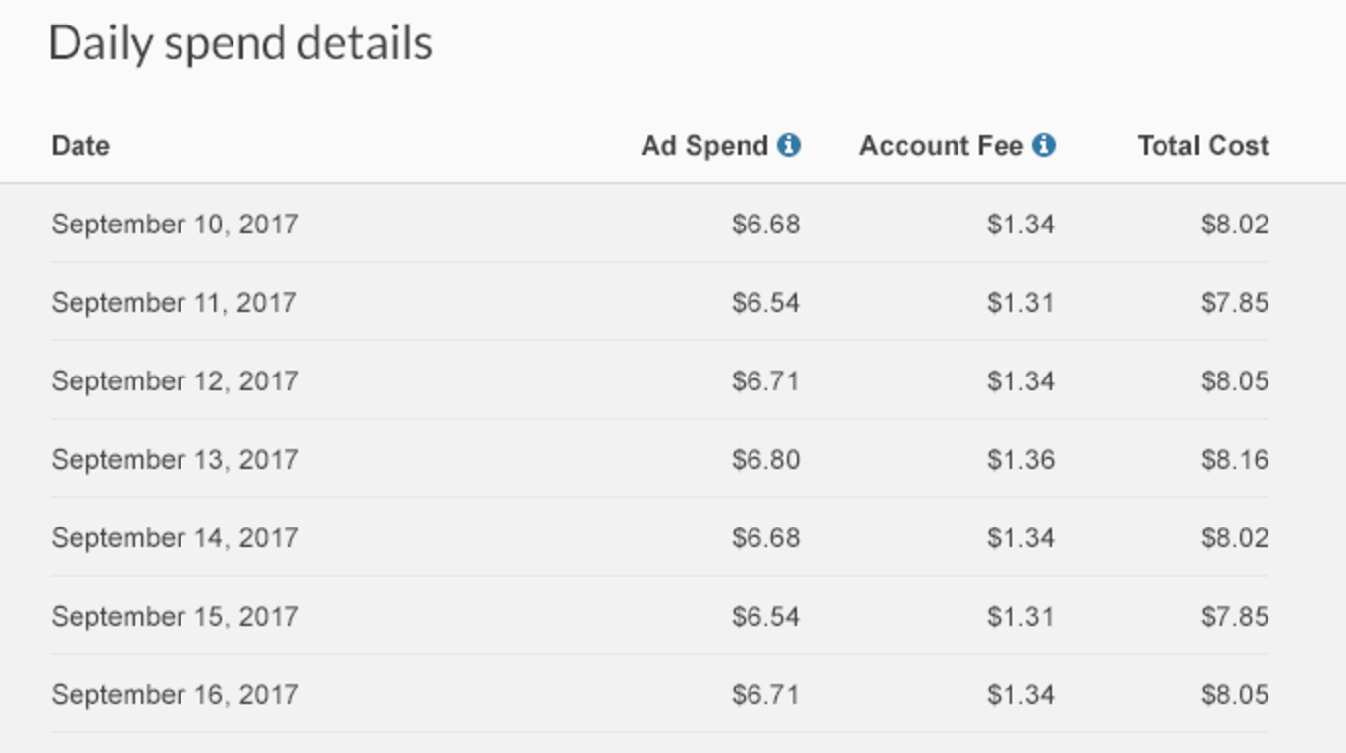The height and width of the screenshot is (753, 1346).
Task: Click the $1.36 account fee value
Action: coord(1021,460)
